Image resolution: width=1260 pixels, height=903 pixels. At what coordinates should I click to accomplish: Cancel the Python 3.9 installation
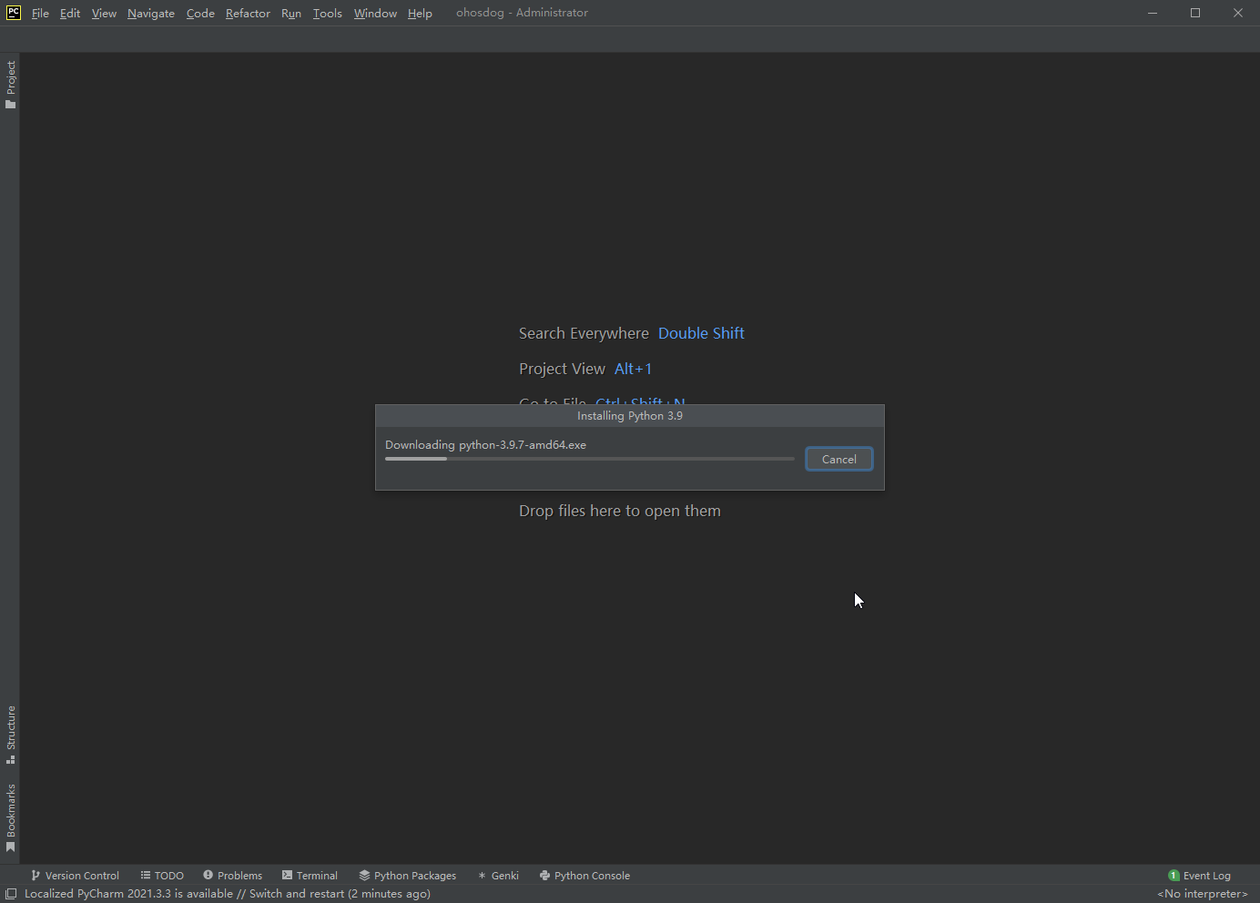838,459
